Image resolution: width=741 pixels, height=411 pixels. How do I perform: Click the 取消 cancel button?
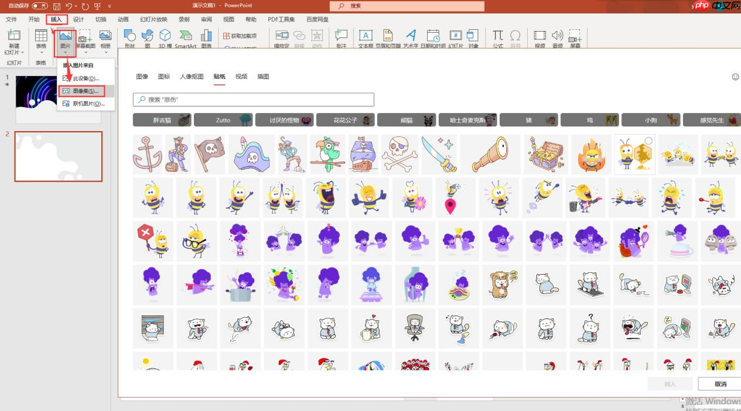click(x=720, y=384)
